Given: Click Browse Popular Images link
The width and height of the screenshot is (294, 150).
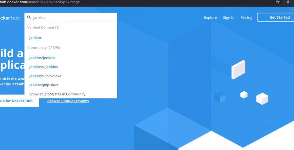Looking at the screenshot, I should [x=68, y=101].
